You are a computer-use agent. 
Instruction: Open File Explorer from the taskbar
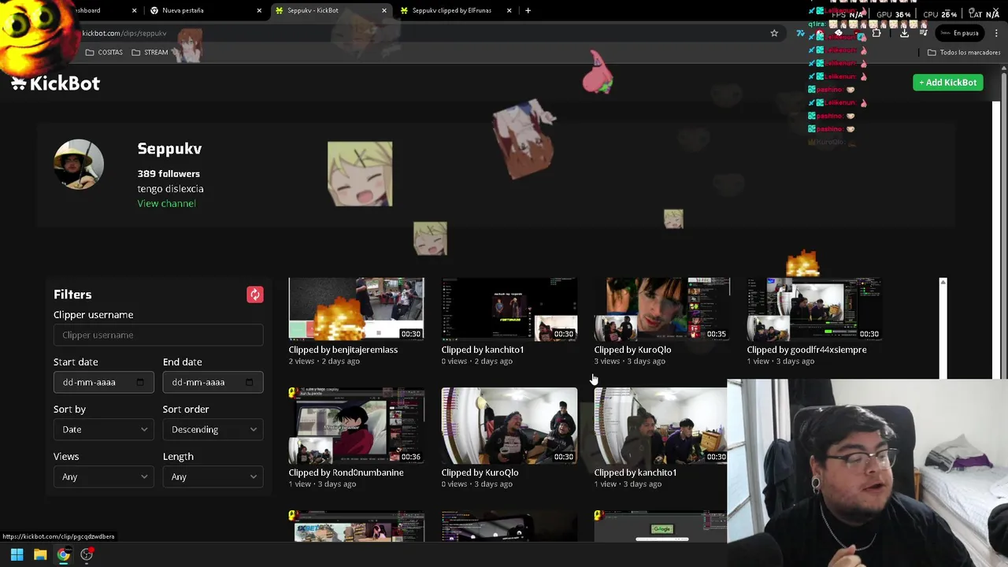[x=40, y=554]
